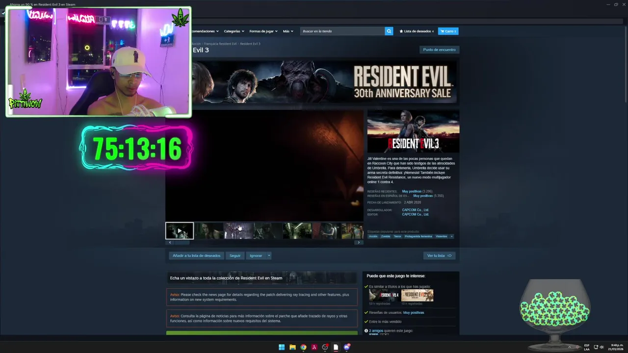Select the Protagonista femenina tag
The width and height of the screenshot is (628, 353).
point(419,236)
